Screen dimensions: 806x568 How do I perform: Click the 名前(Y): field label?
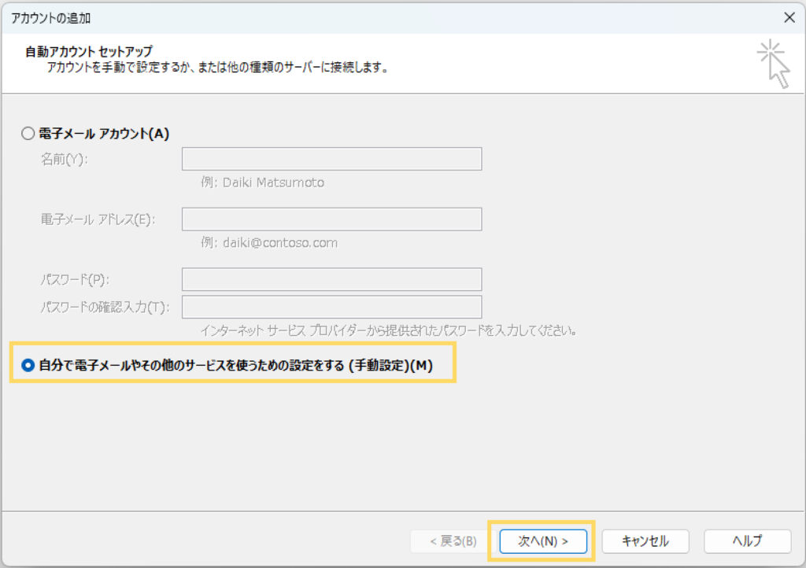click(x=65, y=160)
